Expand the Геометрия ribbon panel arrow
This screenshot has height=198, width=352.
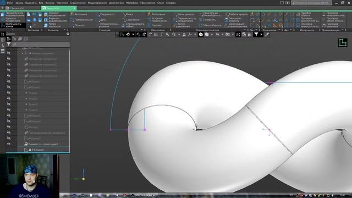142,30
